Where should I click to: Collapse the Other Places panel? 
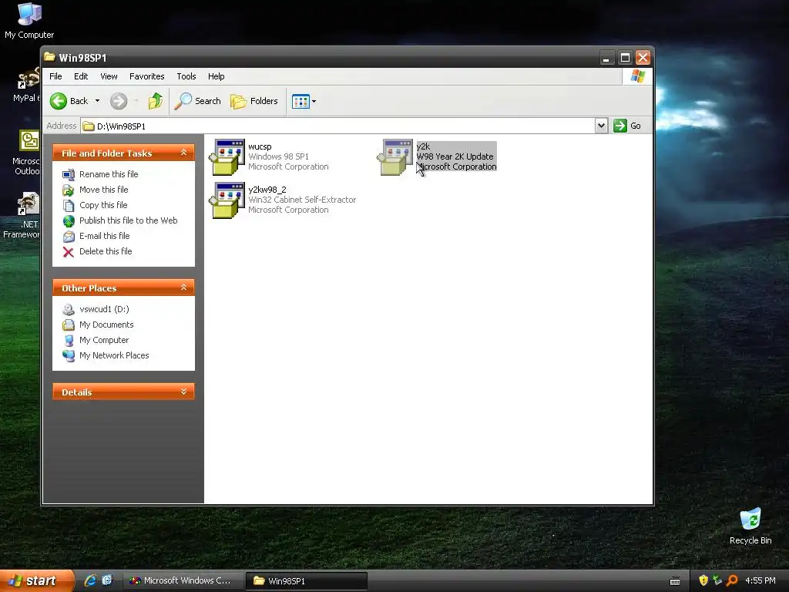click(x=183, y=288)
